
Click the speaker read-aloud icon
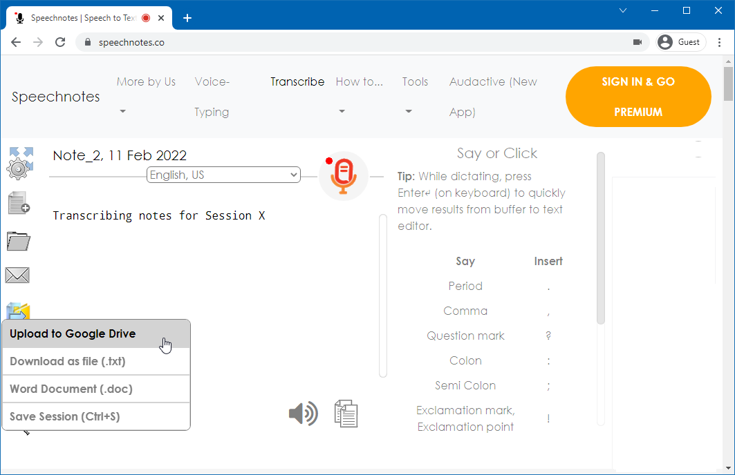(303, 414)
